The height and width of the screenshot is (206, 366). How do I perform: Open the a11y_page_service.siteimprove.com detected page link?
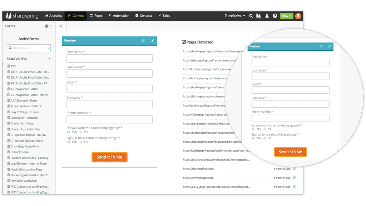tap(216, 187)
